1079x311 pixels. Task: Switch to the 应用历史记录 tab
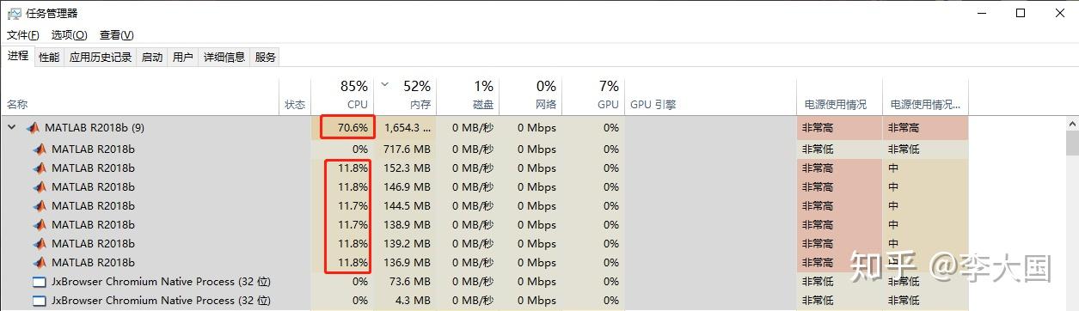pyautogui.click(x=101, y=57)
